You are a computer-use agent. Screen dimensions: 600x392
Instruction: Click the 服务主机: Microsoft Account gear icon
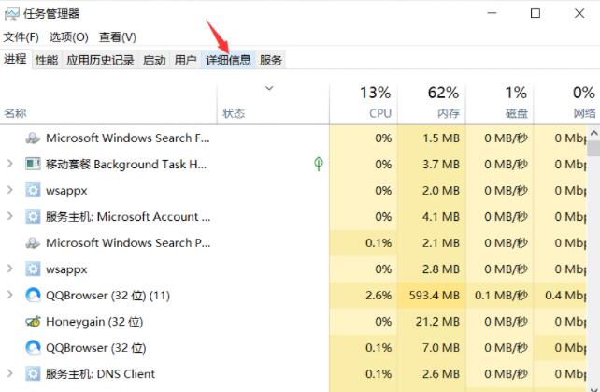point(33,217)
